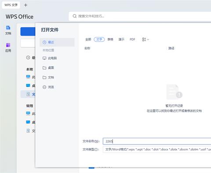Open 应用 in the WPS left sidebar
The image size is (211, 173).
pos(8,48)
